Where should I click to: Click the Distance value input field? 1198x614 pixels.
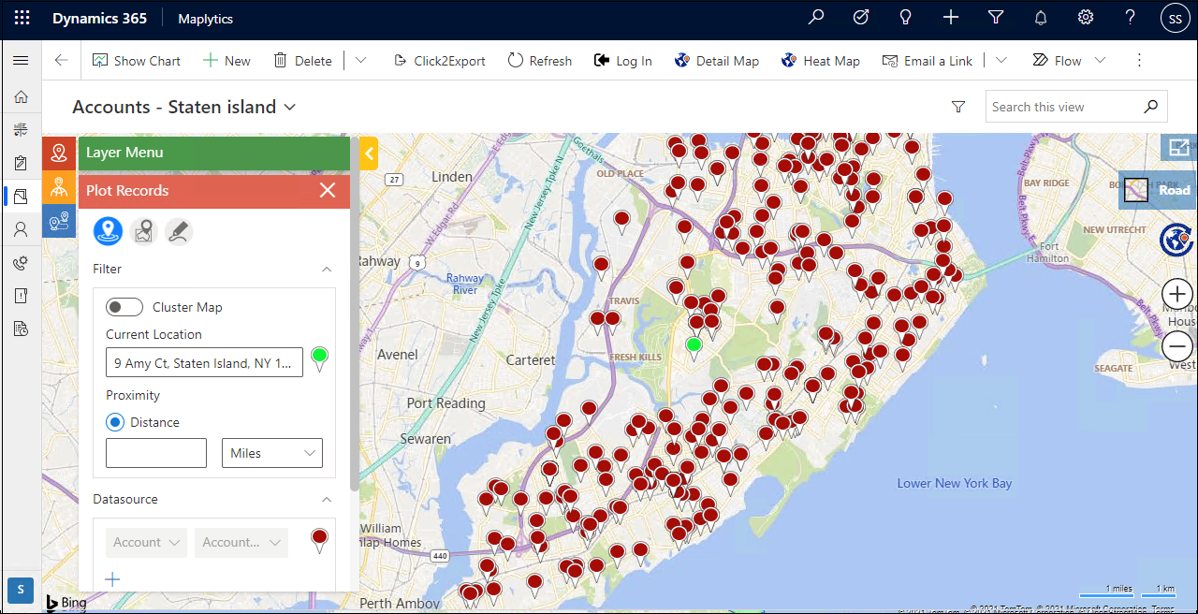(156, 453)
